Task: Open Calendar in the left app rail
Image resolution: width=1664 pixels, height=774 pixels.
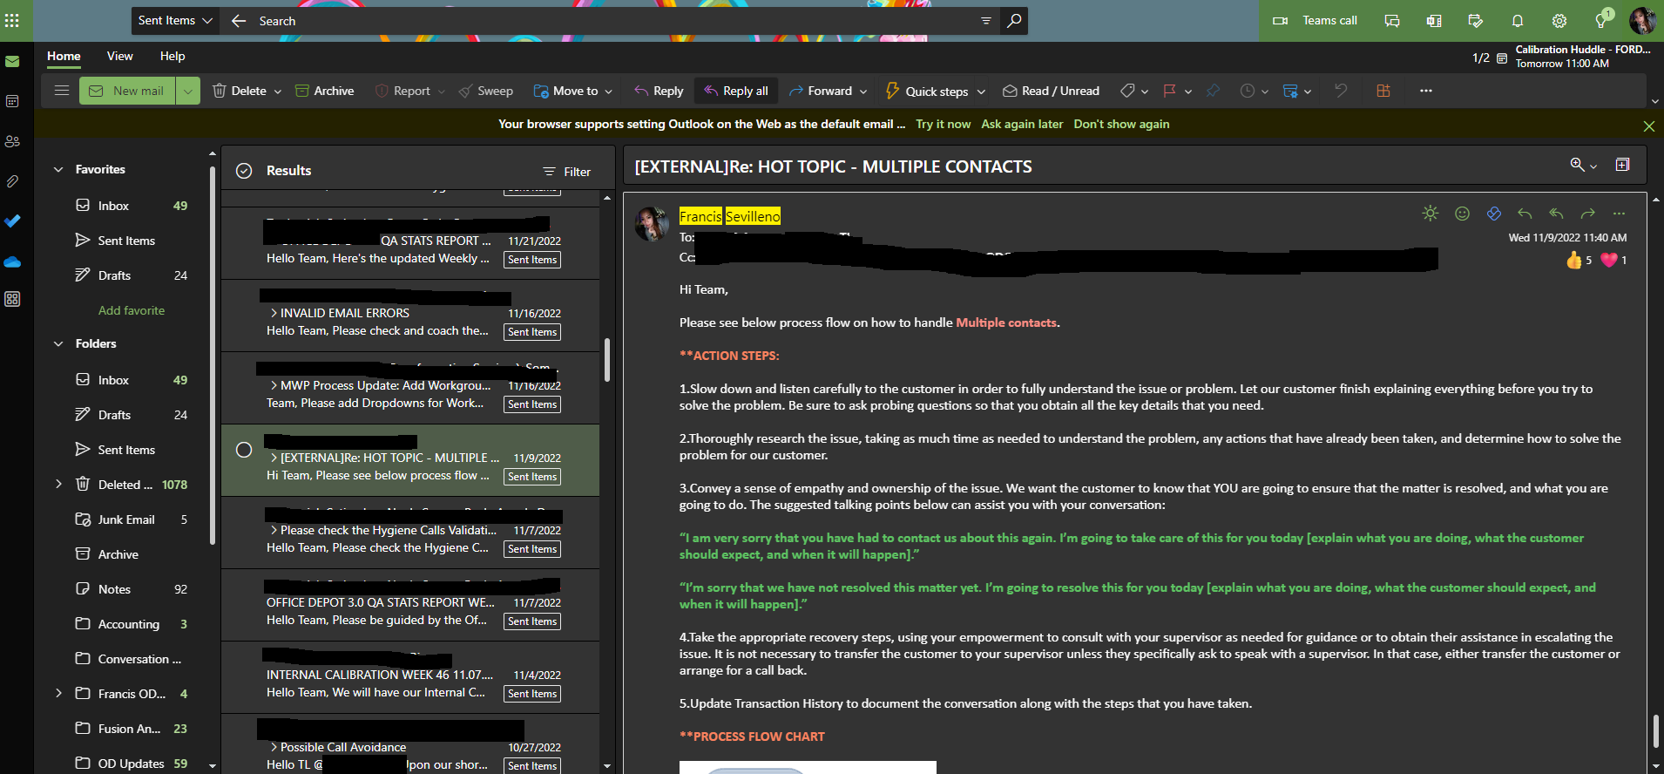Action: (12, 101)
